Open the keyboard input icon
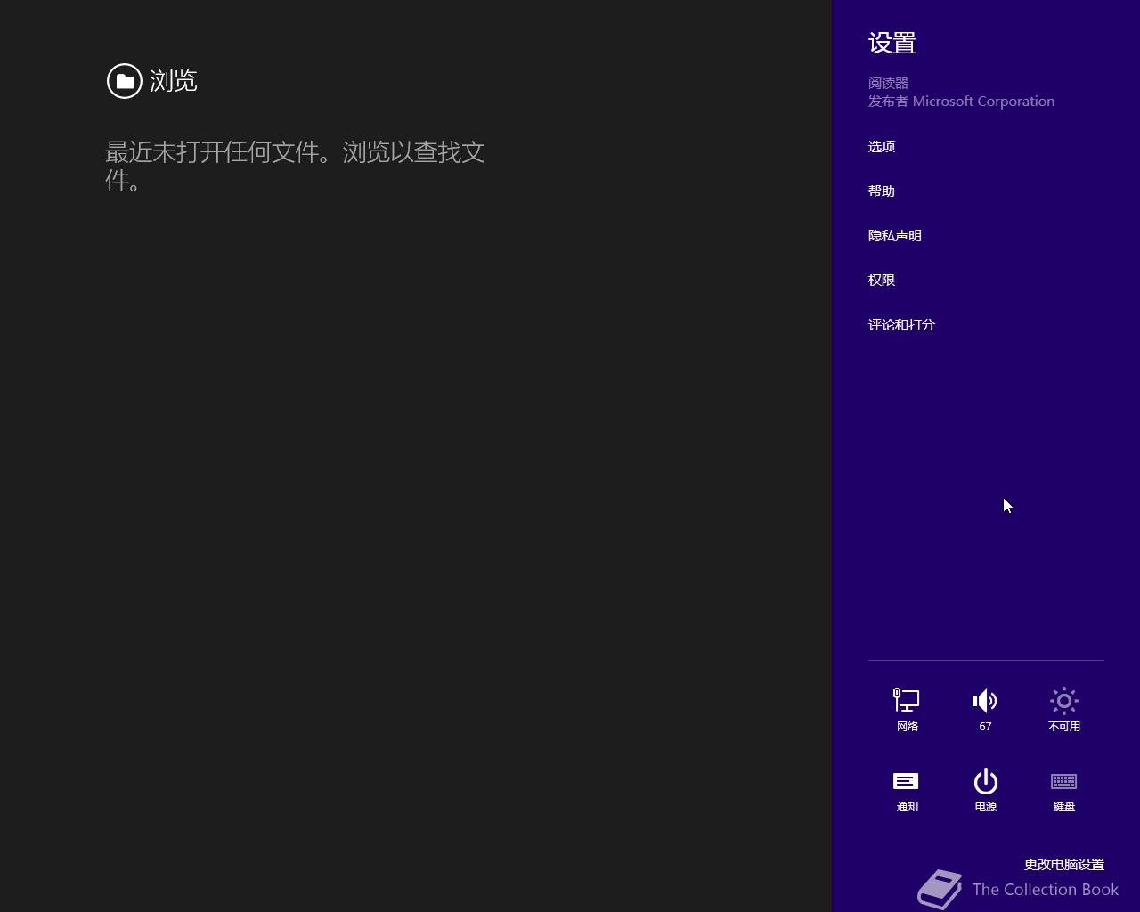The width and height of the screenshot is (1140, 912). [x=1063, y=781]
